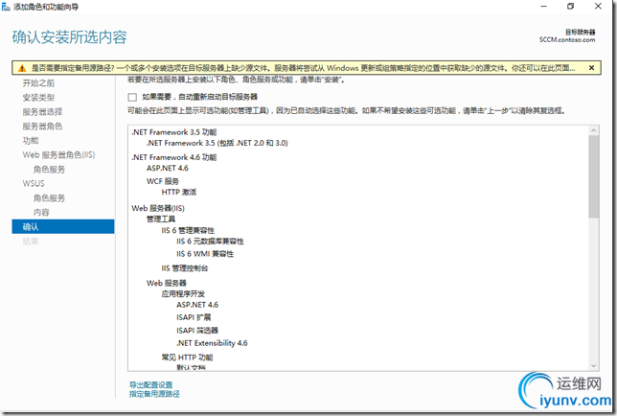This screenshot has width=617, height=416.
Task: Select the '.NET Extensibility 4.6' entry
Action: click(x=212, y=343)
